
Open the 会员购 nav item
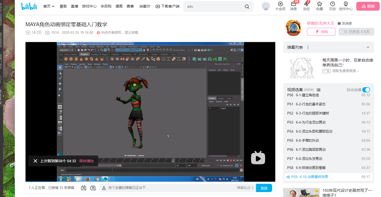pos(106,6)
